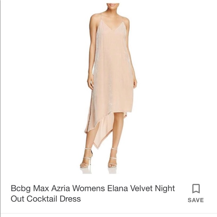Click the model's hand beside dress

click(x=90, y=84)
